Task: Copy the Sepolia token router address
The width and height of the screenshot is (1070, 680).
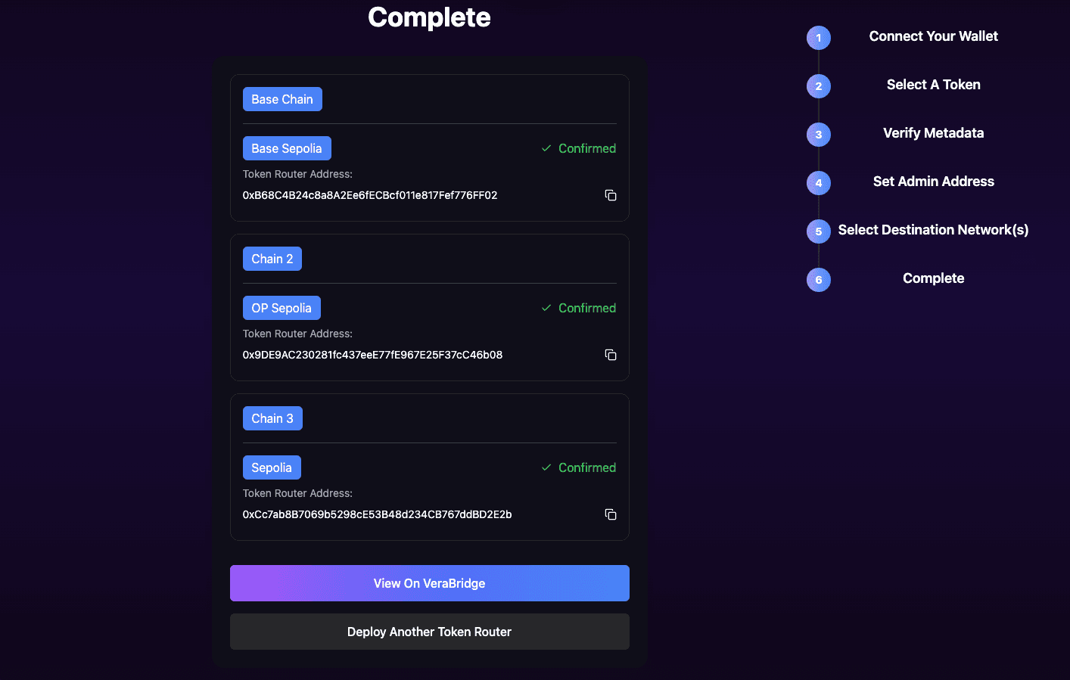Action: [611, 514]
